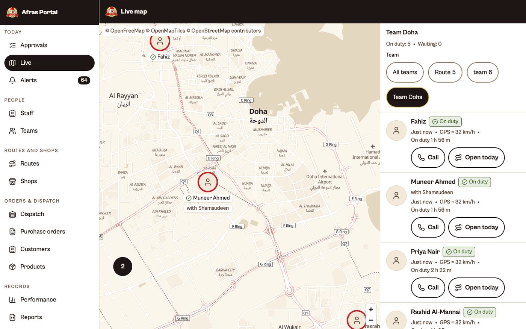Click the Purchase orders document icon
This screenshot has height=329, width=526.
click(x=12, y=232)
